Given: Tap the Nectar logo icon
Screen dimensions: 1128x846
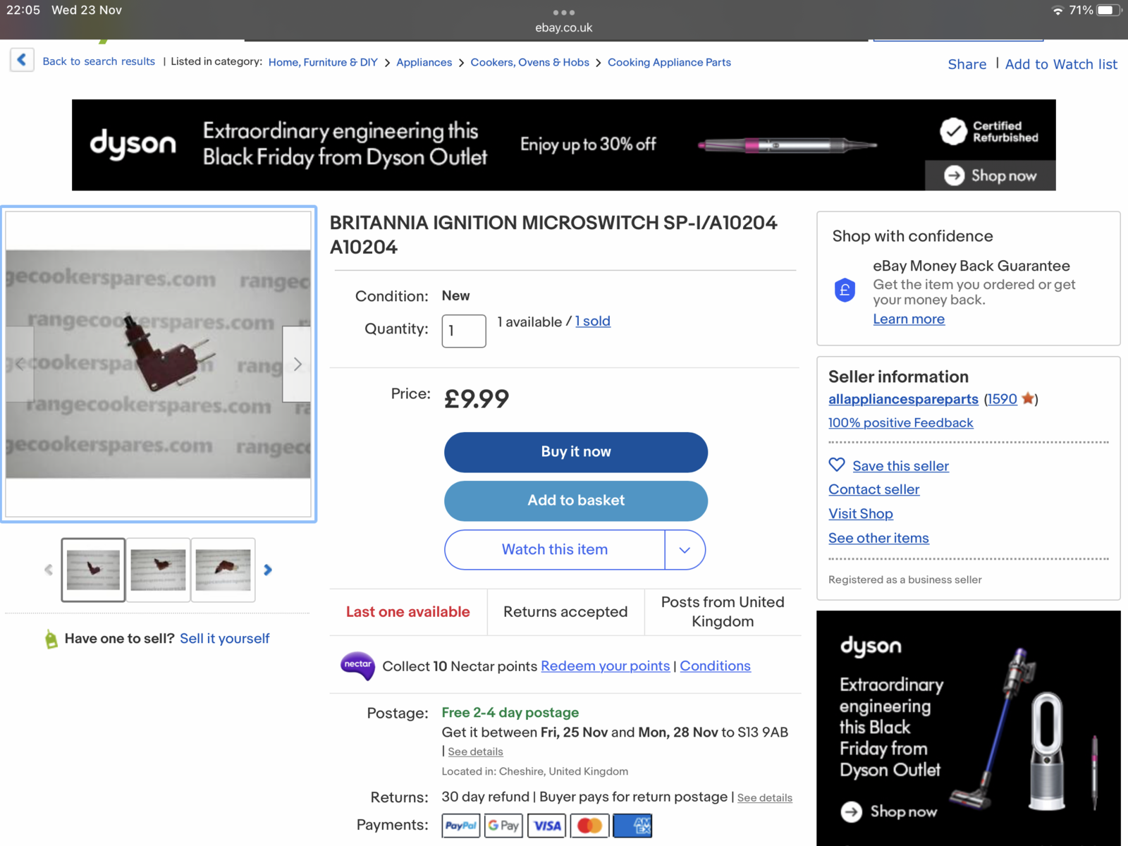Looking at the screenshot, I should (357, 666).
